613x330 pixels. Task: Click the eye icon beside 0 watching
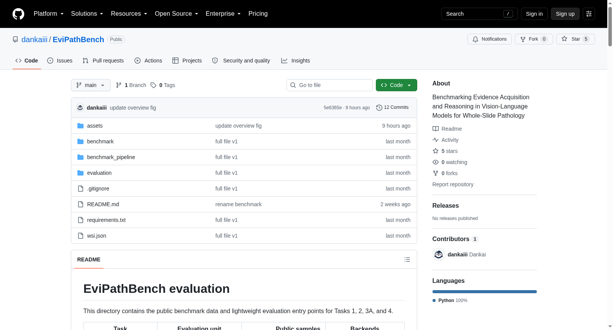[x=436, y=162]
